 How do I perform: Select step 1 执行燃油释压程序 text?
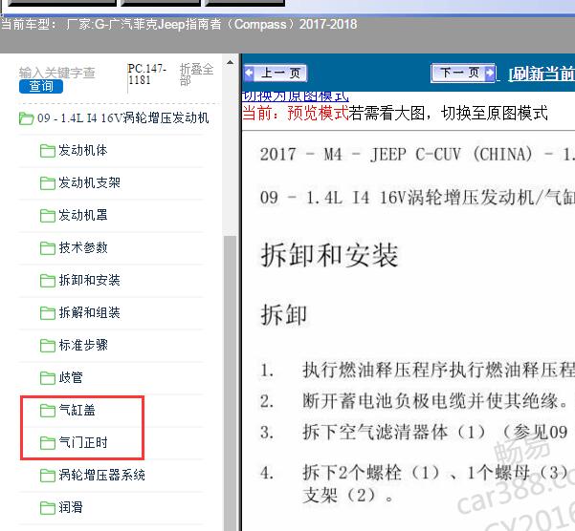438,370
